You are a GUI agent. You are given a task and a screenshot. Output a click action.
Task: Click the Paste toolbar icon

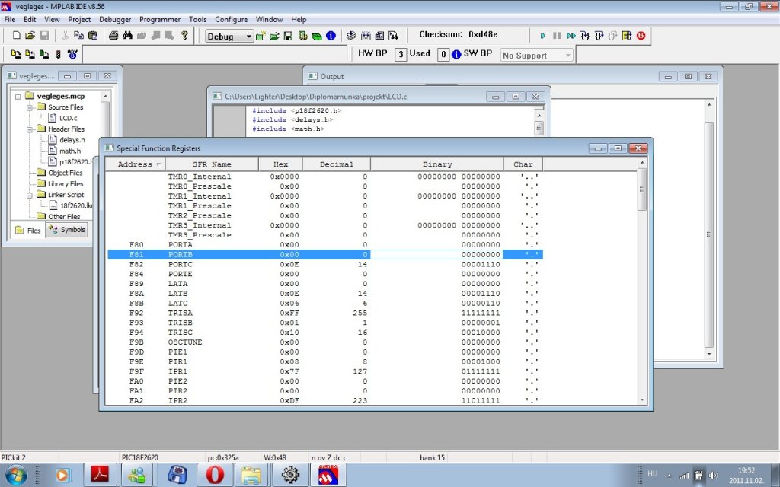point(92,35)
